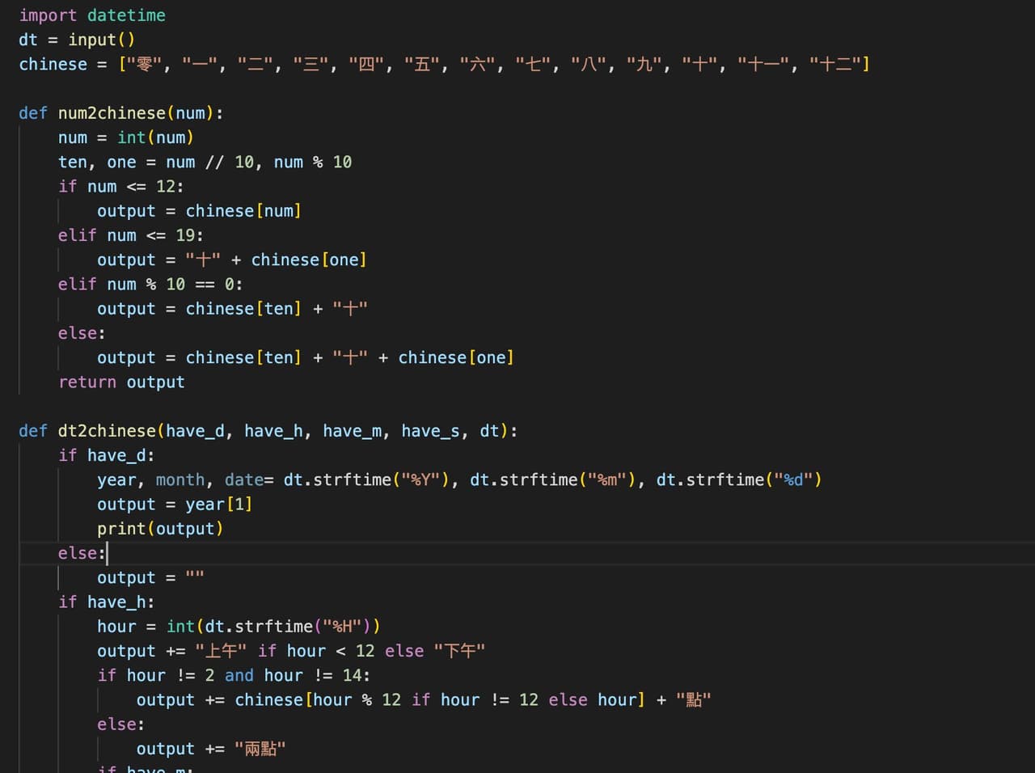Click the input() call on line two
This screenshot has height=773, width=1035.
[101, 40]
